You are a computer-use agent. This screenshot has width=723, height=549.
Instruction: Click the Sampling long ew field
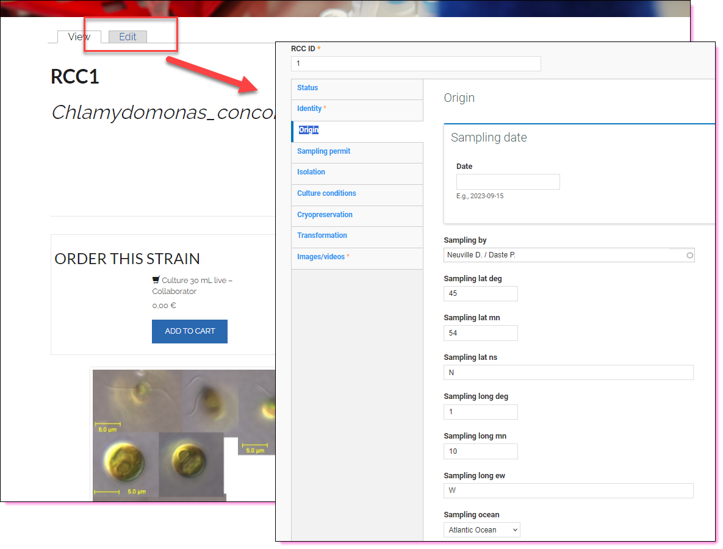tap(568, 490)
